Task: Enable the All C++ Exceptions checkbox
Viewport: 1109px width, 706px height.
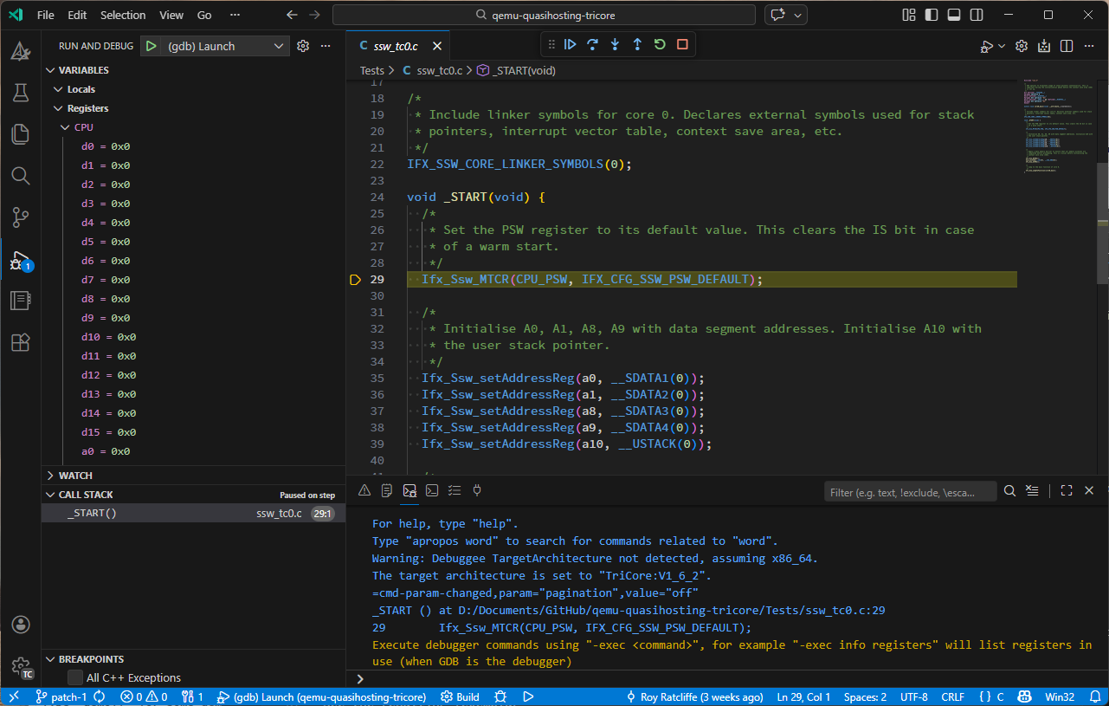Action: click(x=75, y=677)
